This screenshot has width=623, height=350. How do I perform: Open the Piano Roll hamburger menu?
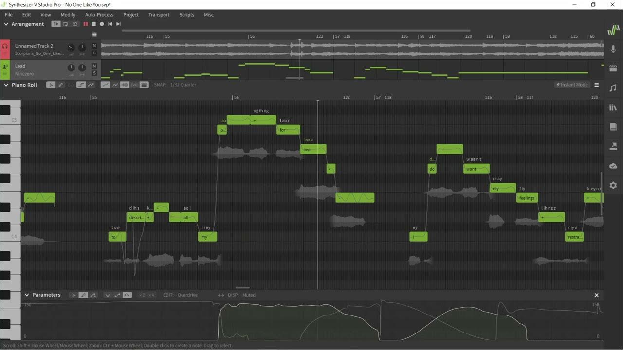[597, 85]
